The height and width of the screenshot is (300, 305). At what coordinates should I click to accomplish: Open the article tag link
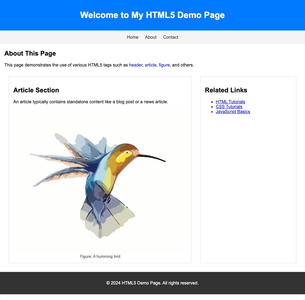point(150,65)
